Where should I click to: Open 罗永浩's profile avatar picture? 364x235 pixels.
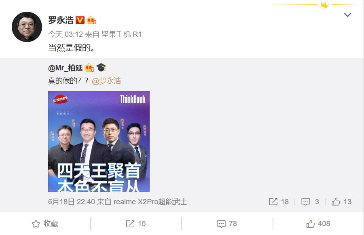point(27,27)
